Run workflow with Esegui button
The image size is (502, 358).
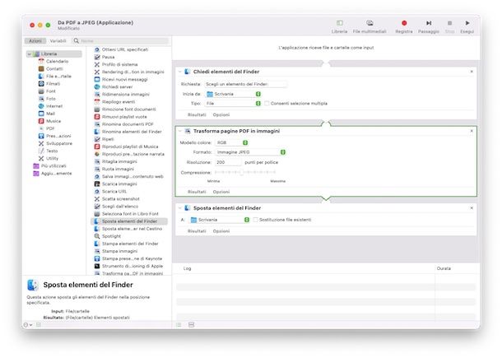pos(467,27)
